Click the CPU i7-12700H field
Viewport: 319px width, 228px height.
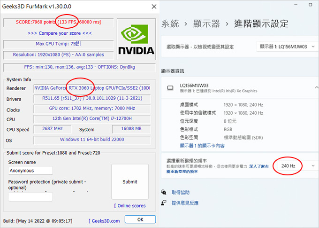coord(92,118)
